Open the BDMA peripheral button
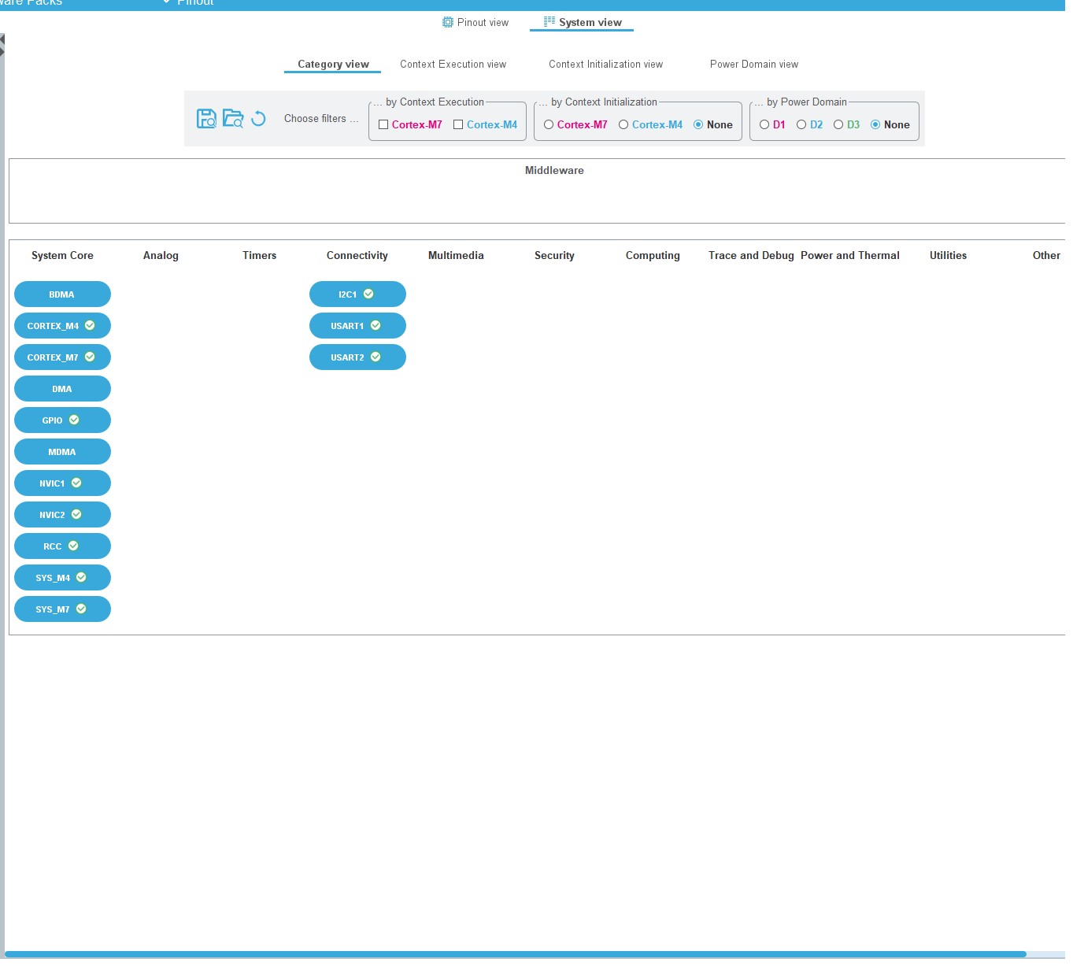This screenshot has width=1073, height=966. (62, 294)
